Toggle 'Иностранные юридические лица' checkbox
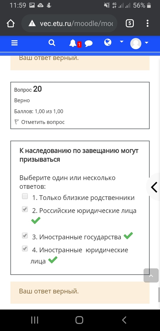 (25, 249)
